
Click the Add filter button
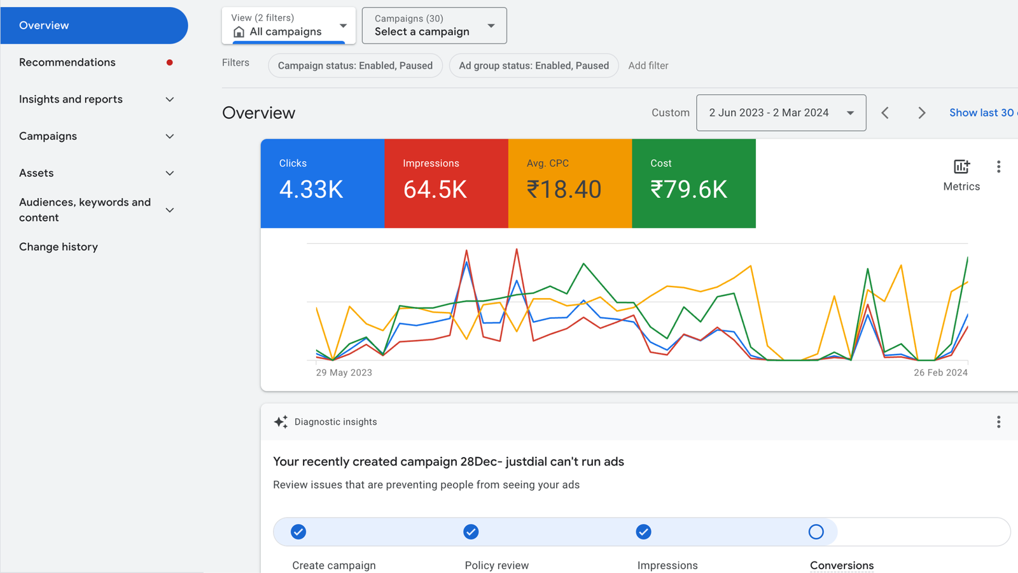(648, 66)
